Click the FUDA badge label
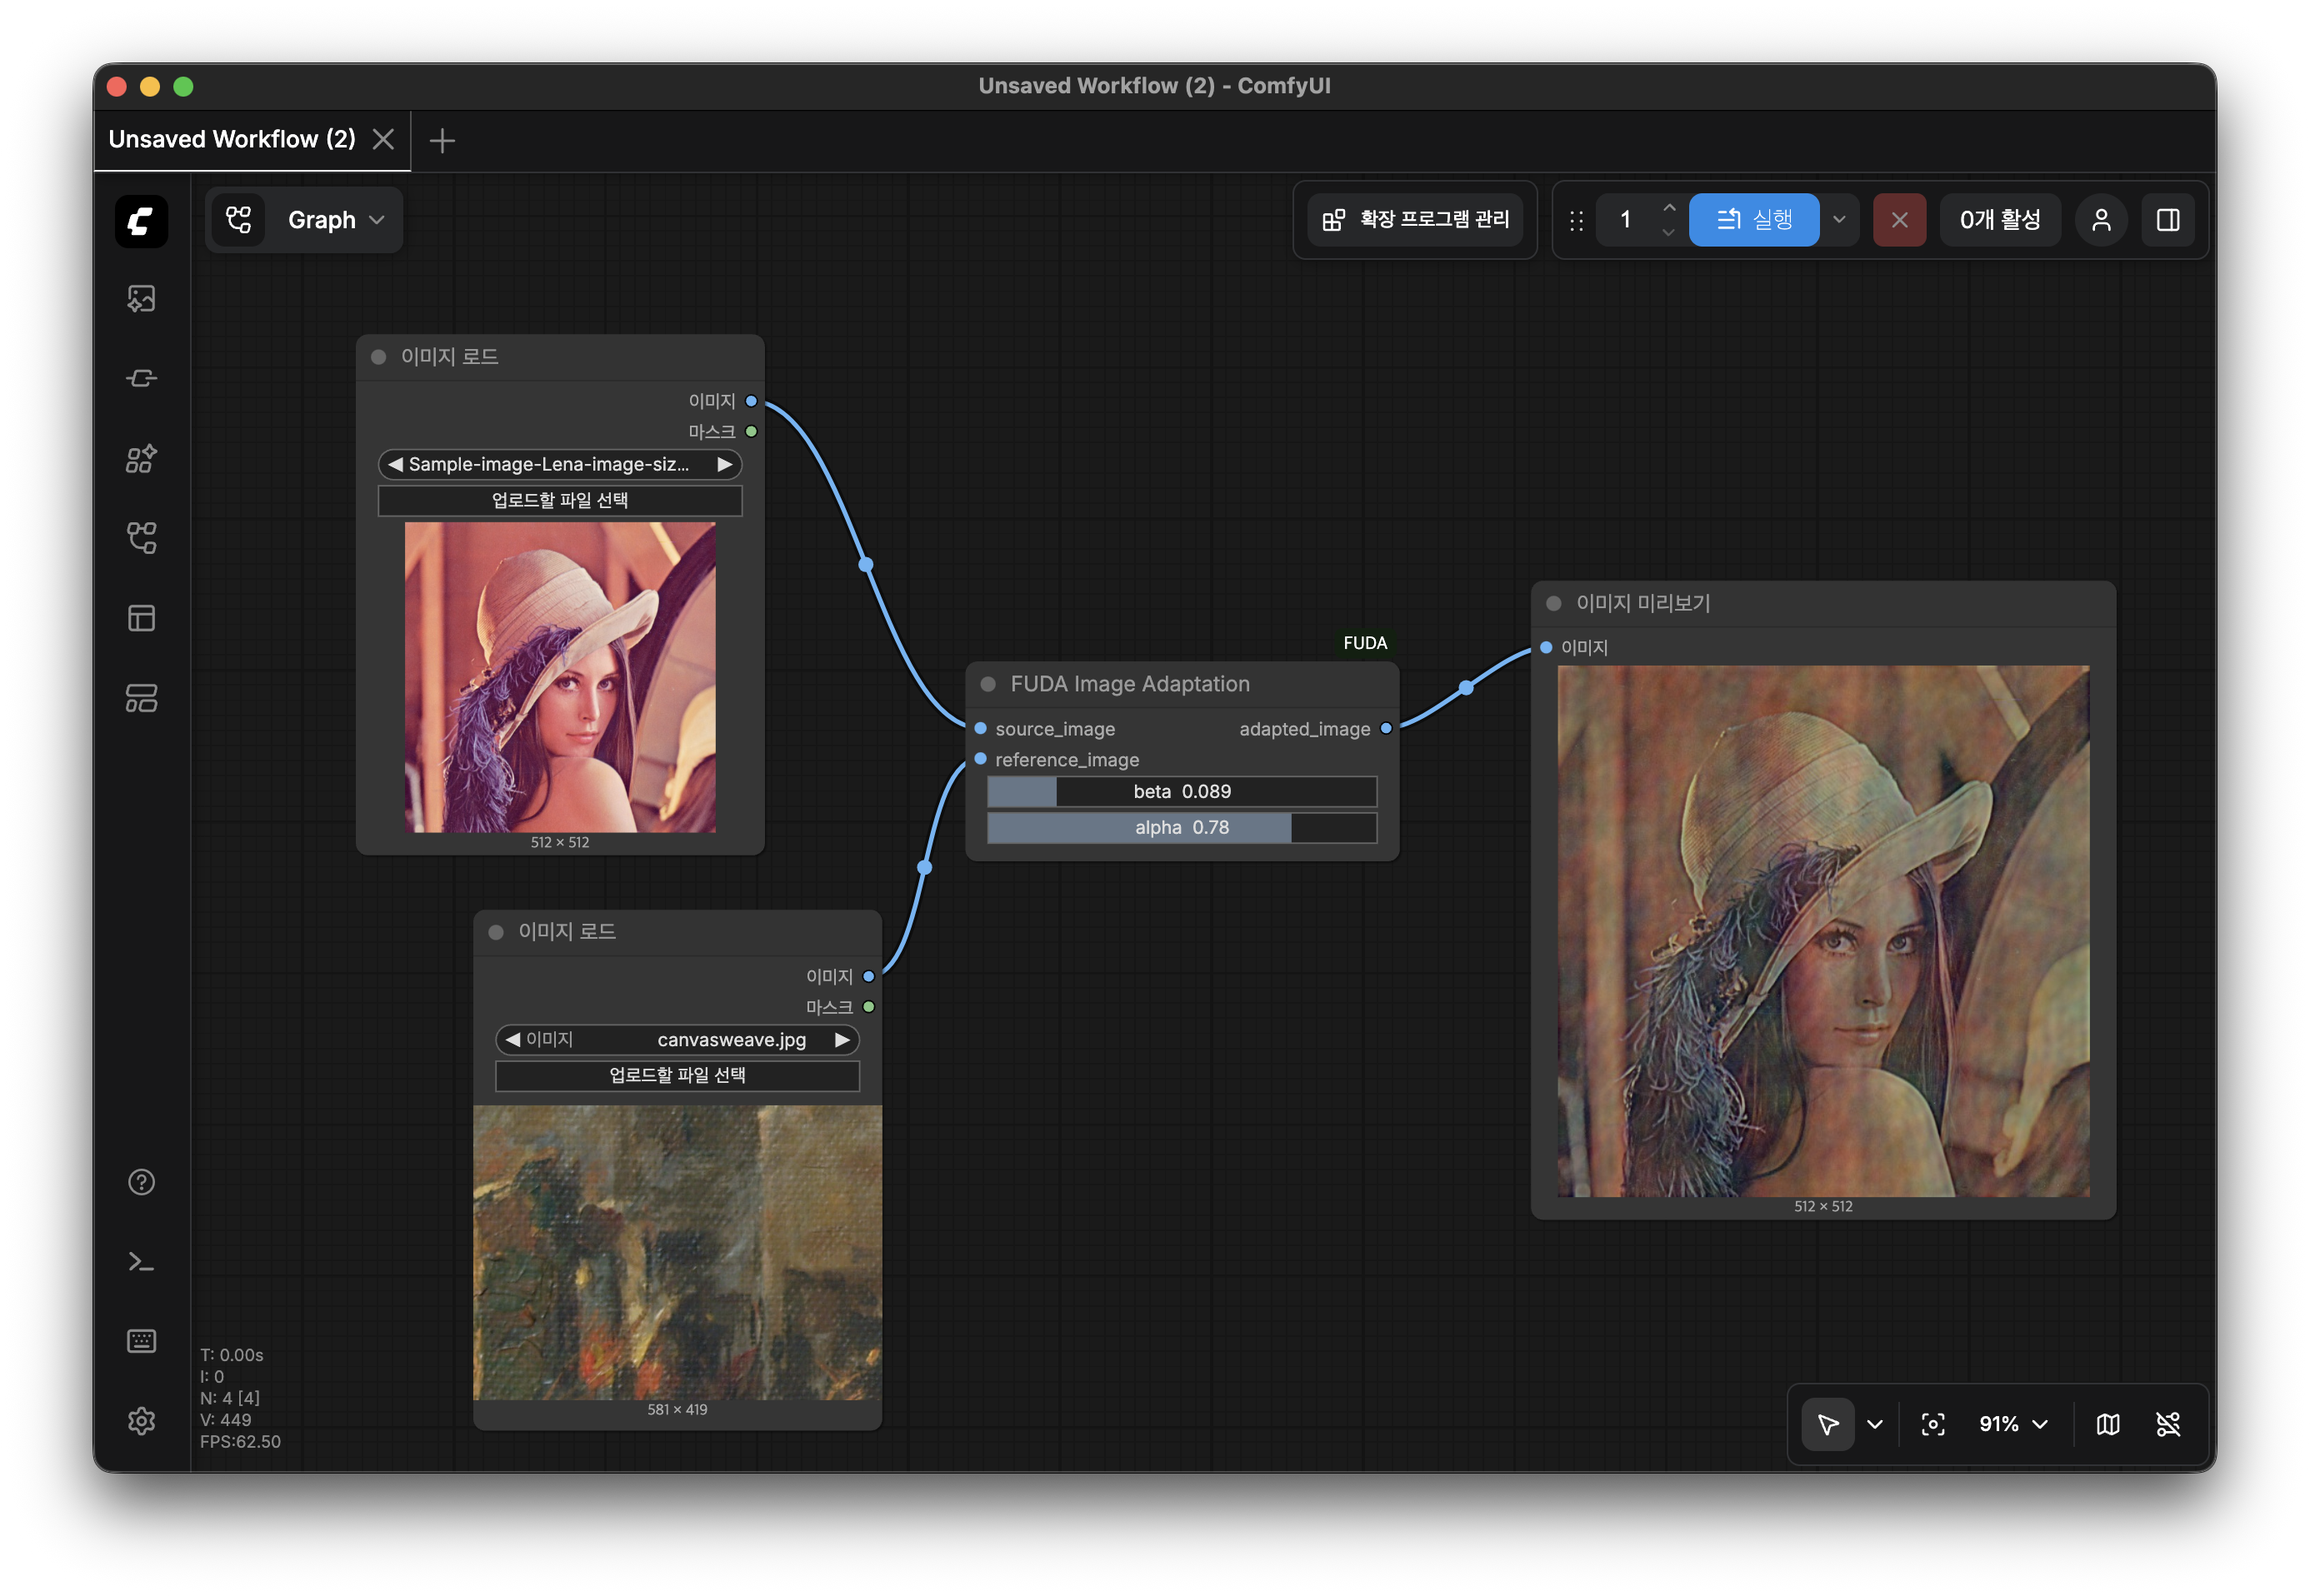This screenshot has width=2310, height=1596. [x=1365, y=643]
